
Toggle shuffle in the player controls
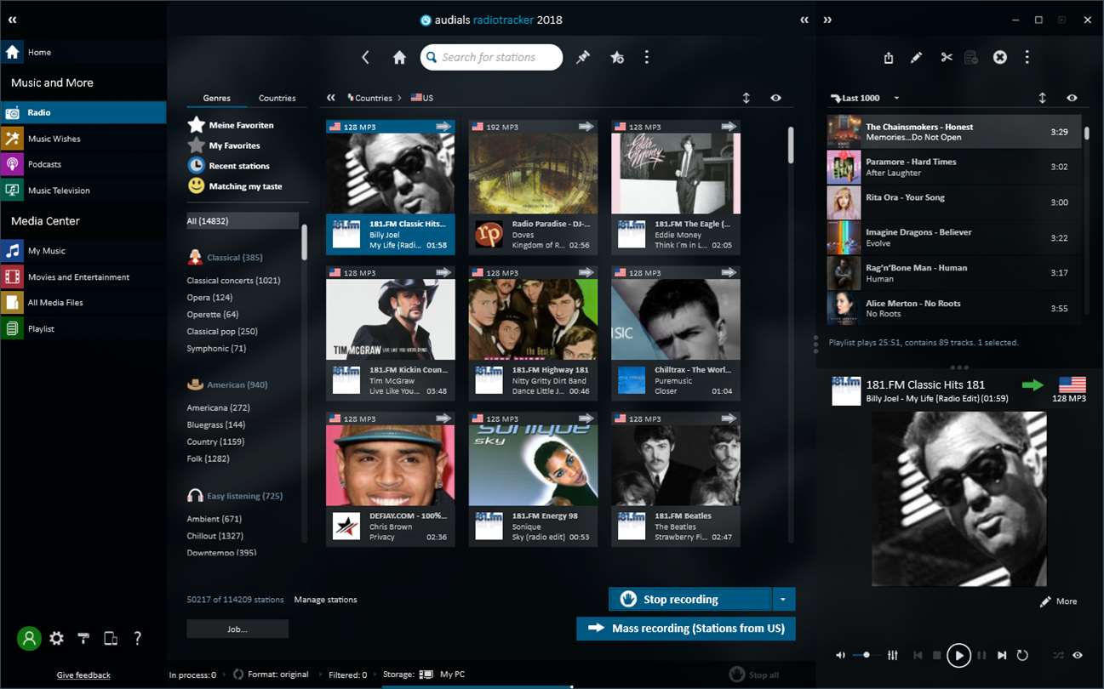coord(1058,655)
